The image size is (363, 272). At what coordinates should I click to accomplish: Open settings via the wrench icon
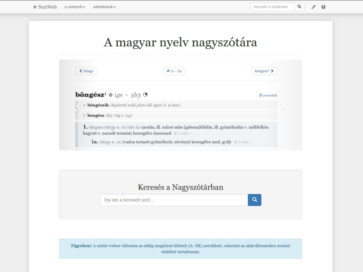pos(313,7)
